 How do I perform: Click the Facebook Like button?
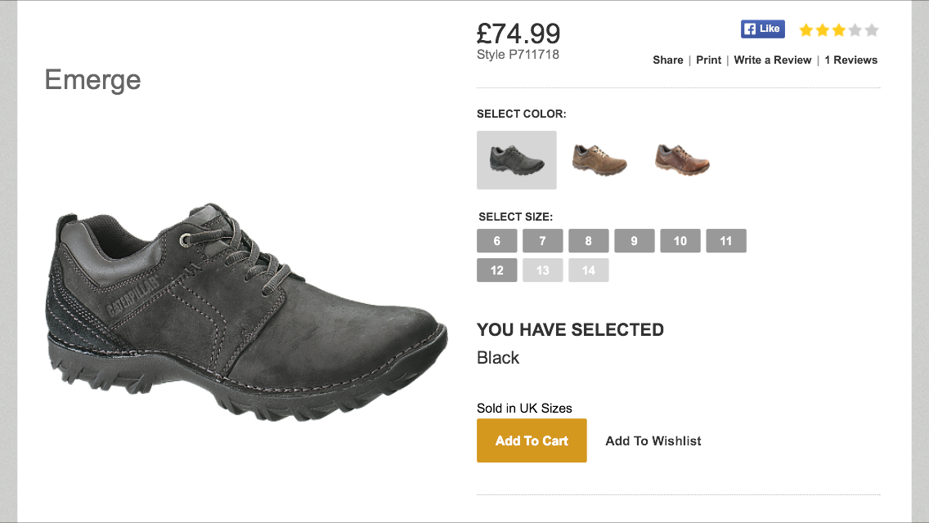[762, 29]
